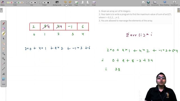Pick the yellow pen color

[8, 3]
